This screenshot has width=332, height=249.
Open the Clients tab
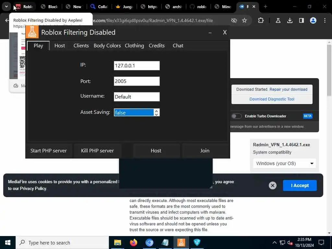coord(81,45)
